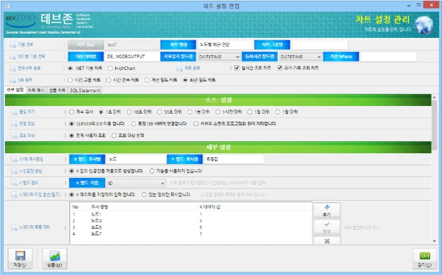Switch to the SQL Statement tab
The width and height of the screenshot is (442, 275).
pyautogui.click(x=85, y=90)
